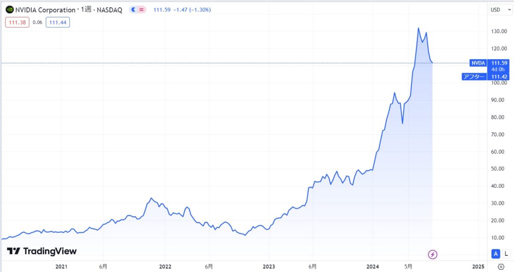This screenshot has height=272, width=514.
Task: Open the TradingView logo link
Action: click(42, 251)
